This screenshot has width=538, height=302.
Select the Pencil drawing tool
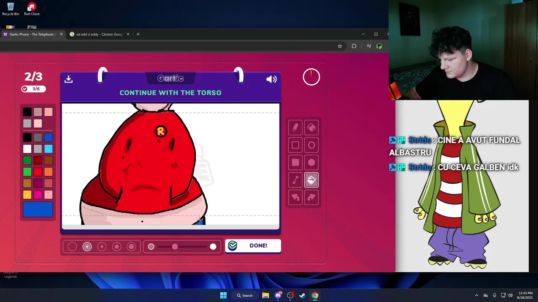(295, 128)
